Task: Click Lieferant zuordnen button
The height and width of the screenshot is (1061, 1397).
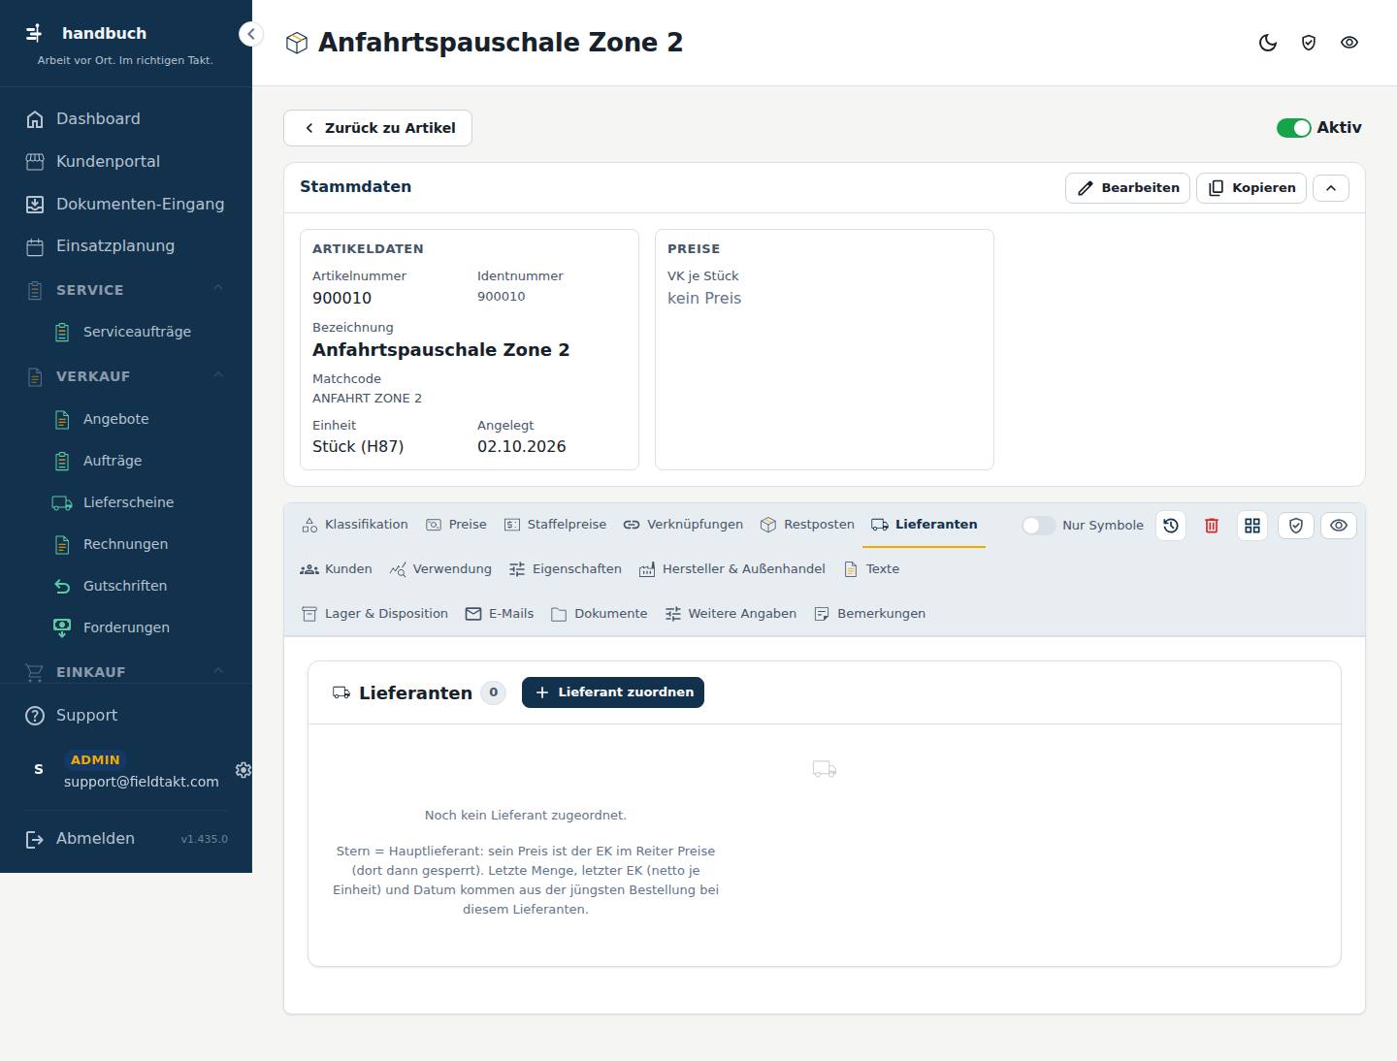Action: [613, 692]
